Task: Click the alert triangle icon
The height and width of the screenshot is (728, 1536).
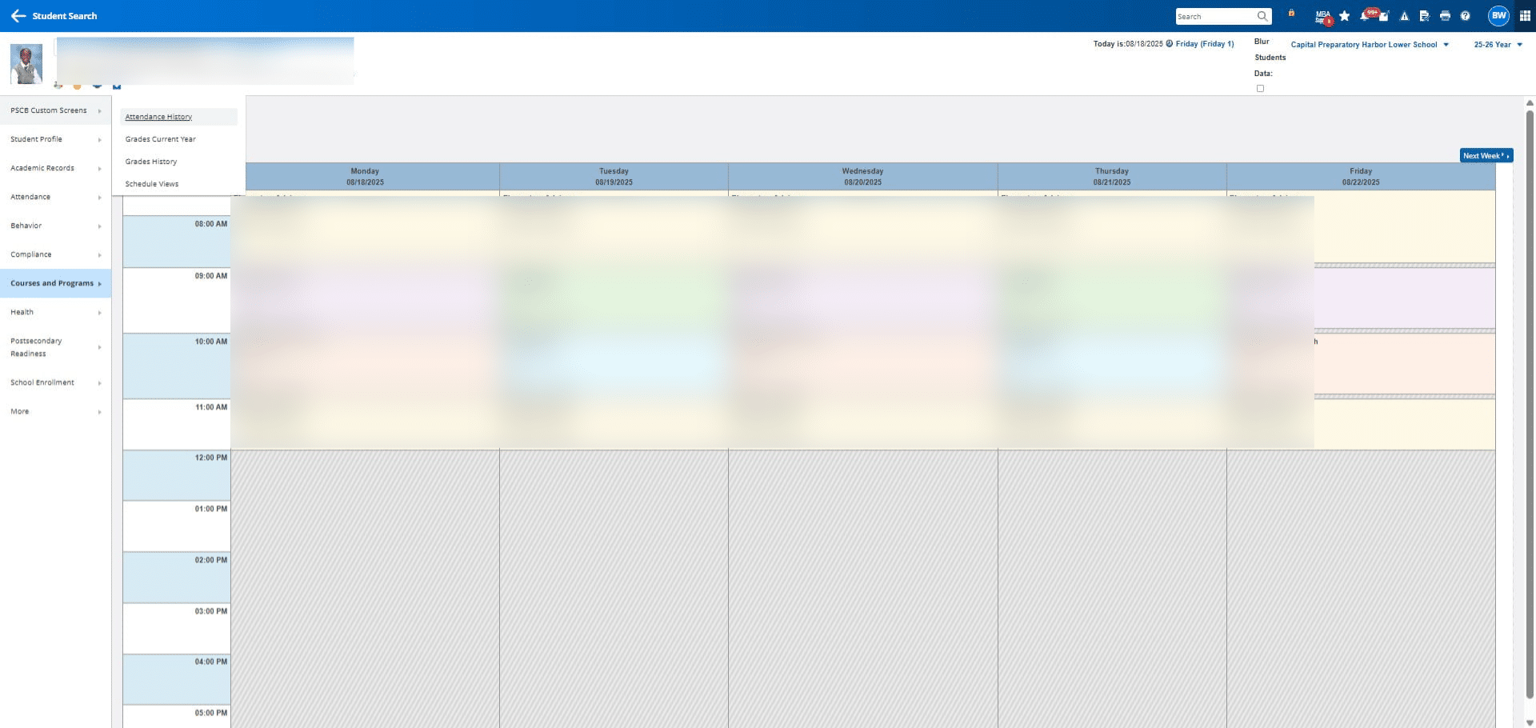Action: point(1404,16)
